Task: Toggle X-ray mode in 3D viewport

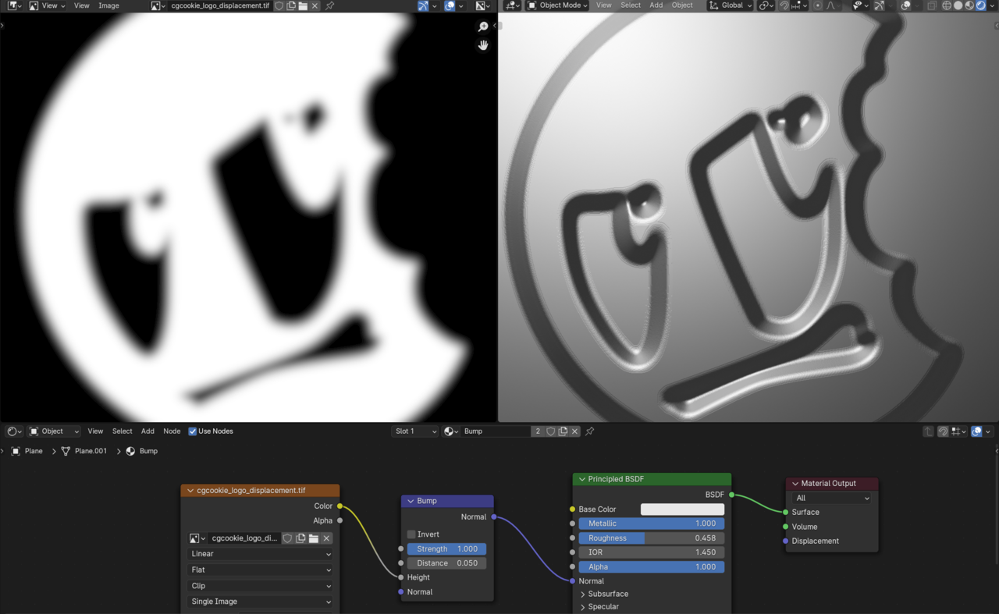Action: pyautogui.click(x=932, y=5)
